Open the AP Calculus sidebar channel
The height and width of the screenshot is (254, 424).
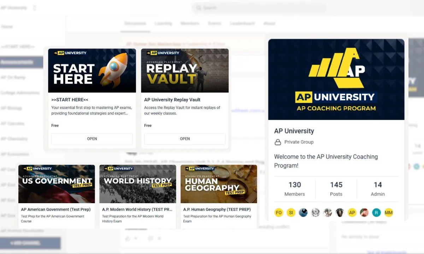[x=12, y=123]
